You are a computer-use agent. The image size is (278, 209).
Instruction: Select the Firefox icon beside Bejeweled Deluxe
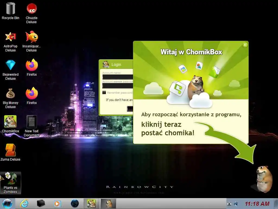coord(32,67)
